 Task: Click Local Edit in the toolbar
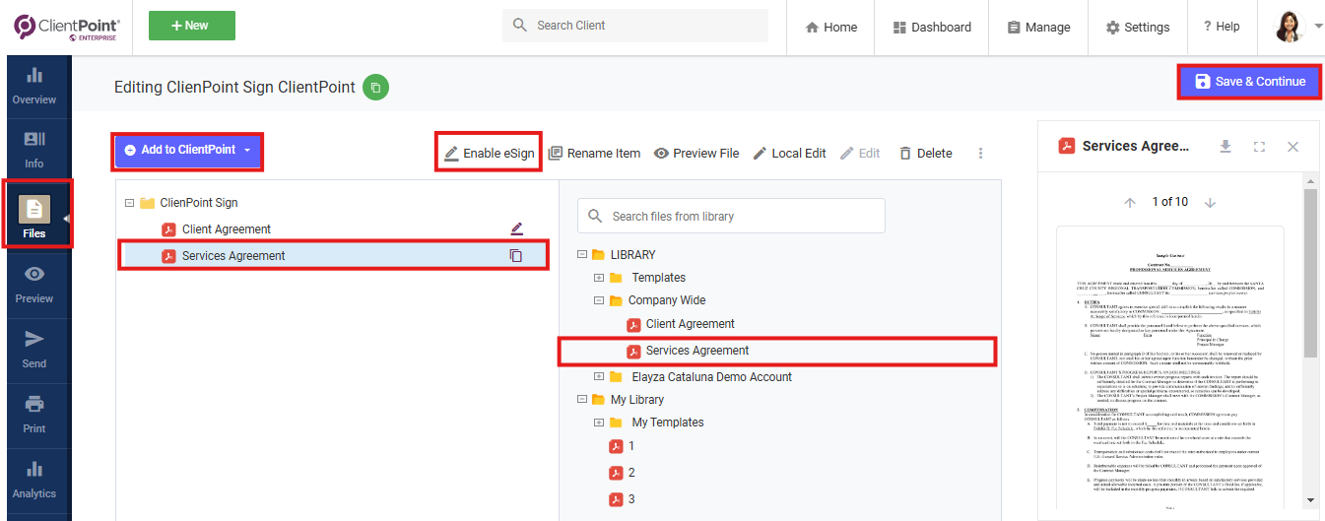click(x=789, y=153)
